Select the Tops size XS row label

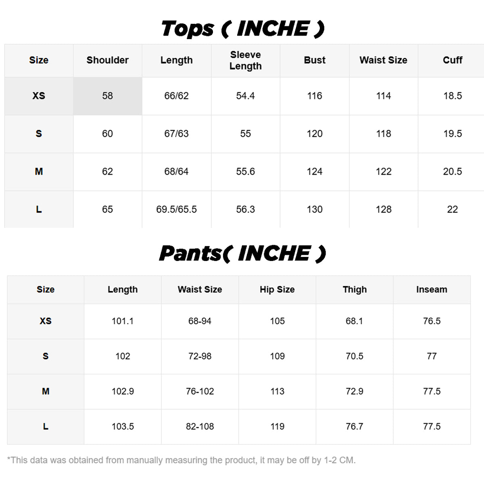coord(39,96)
